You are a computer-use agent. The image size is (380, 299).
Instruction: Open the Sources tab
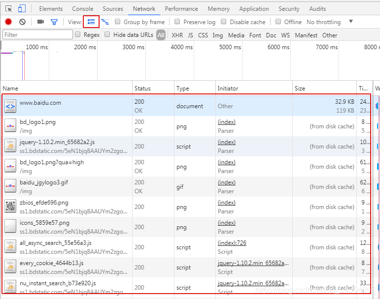click(113, 9)
